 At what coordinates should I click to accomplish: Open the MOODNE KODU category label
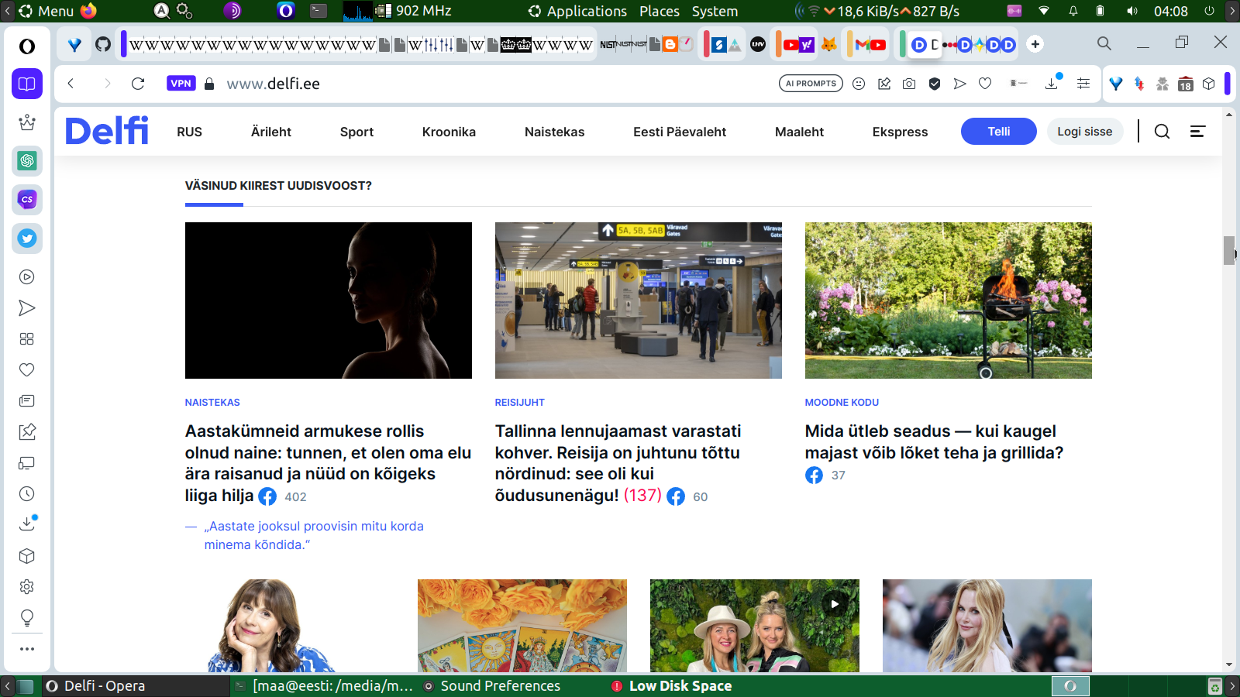(842, 403)
